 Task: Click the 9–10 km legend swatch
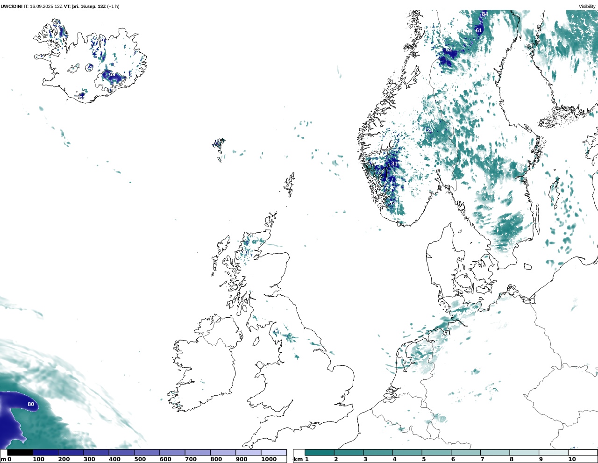click(x=554, y=452)
